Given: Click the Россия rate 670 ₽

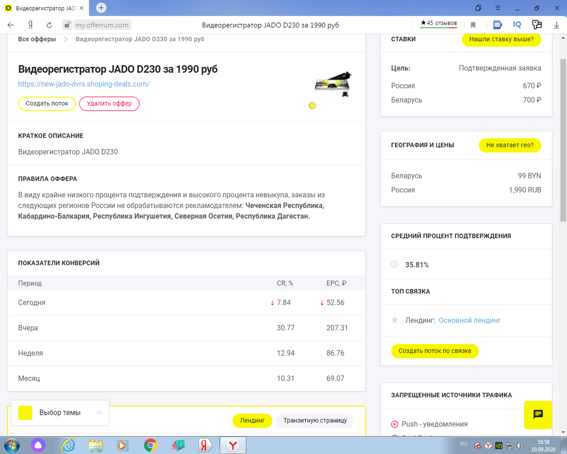Looking at the screenshot, I should coord(532,86).
